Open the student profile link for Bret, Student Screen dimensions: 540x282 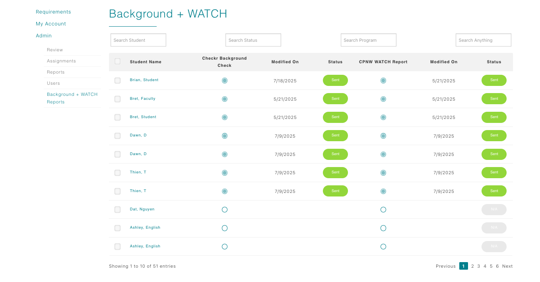click(x=143, y=117)
